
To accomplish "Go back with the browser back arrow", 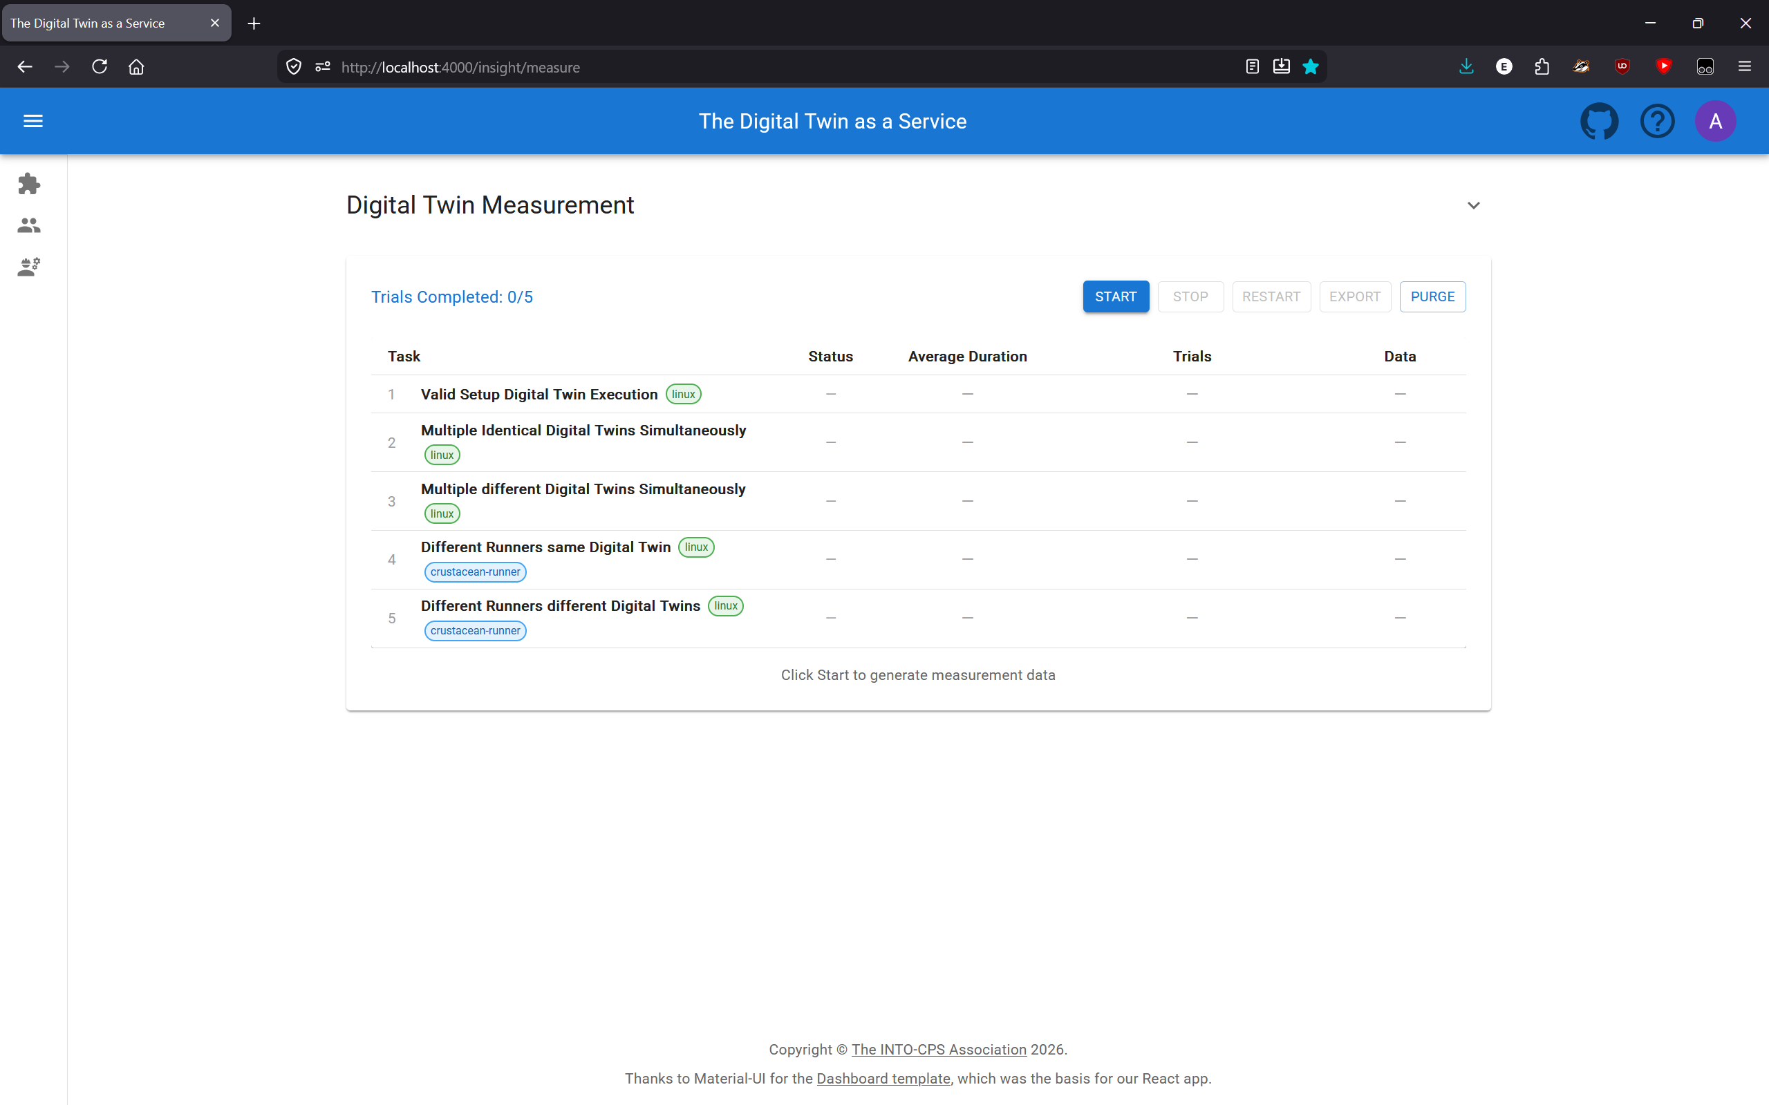I will click(x=25, y=67).
